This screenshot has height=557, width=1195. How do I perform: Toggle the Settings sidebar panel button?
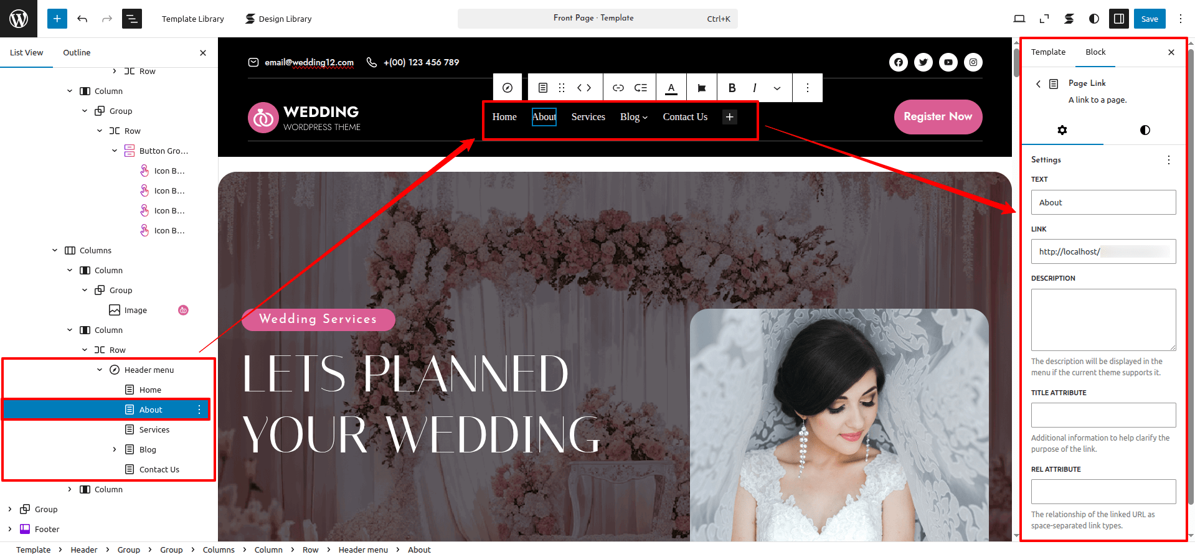(x=1118, y=19)
